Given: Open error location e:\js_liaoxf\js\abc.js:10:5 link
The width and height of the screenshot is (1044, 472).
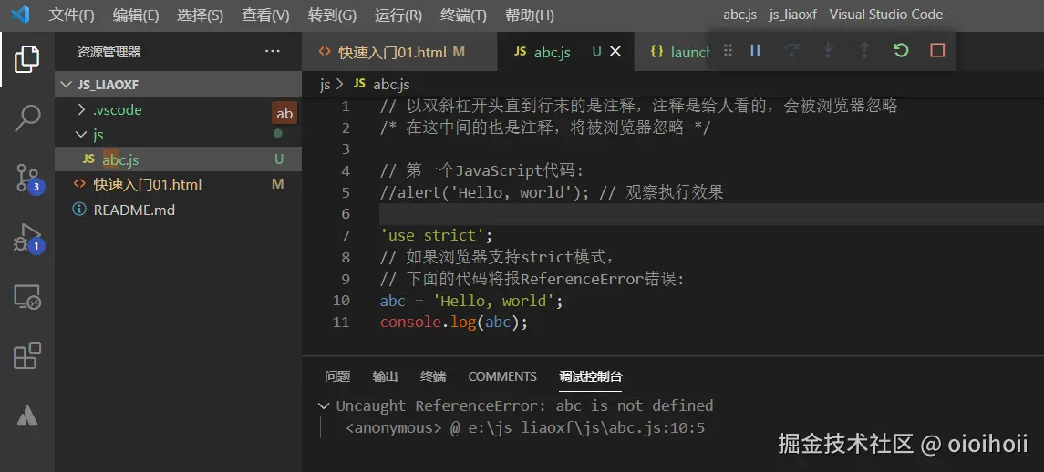Looking at the screenshot, I should pyautogui.click(x=584, y=428).
